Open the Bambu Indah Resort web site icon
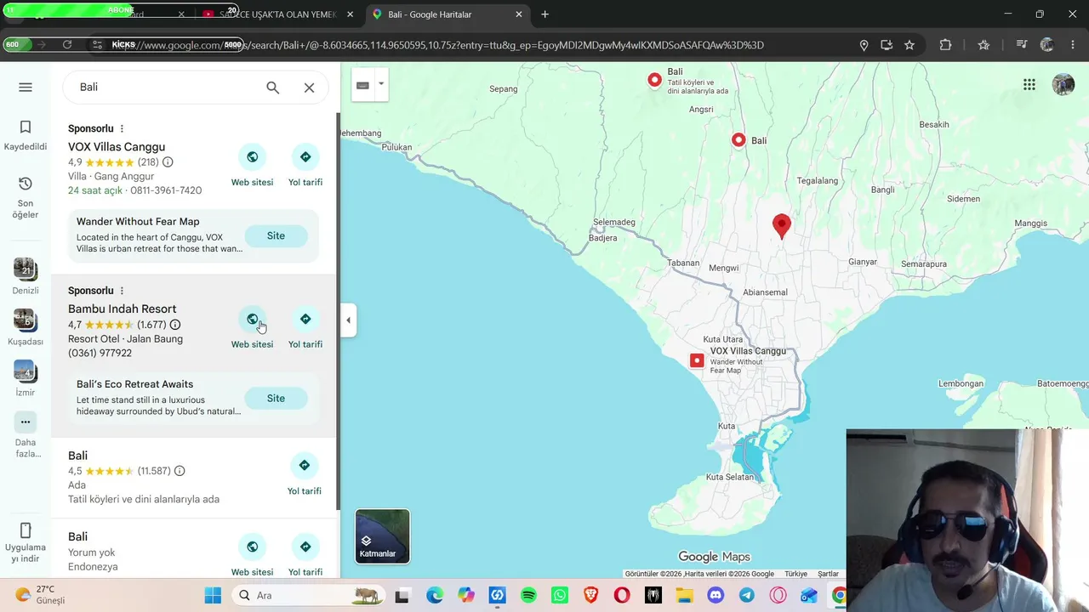Image resolution: width=1089 pixels, height=612 pixels. click(252, 320)
